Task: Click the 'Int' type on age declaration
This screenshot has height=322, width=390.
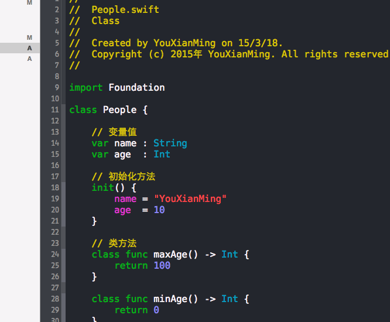Action: [162, 155]
